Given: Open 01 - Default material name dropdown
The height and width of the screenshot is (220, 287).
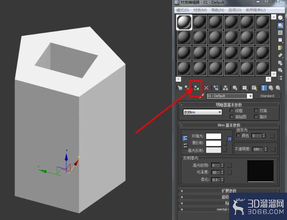Looking at the screenshot, I should pyautogui.click(x=250, y=96).
